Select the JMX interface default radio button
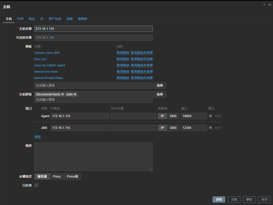The width and height of the screenshot is (273, 205). [211, 128]
